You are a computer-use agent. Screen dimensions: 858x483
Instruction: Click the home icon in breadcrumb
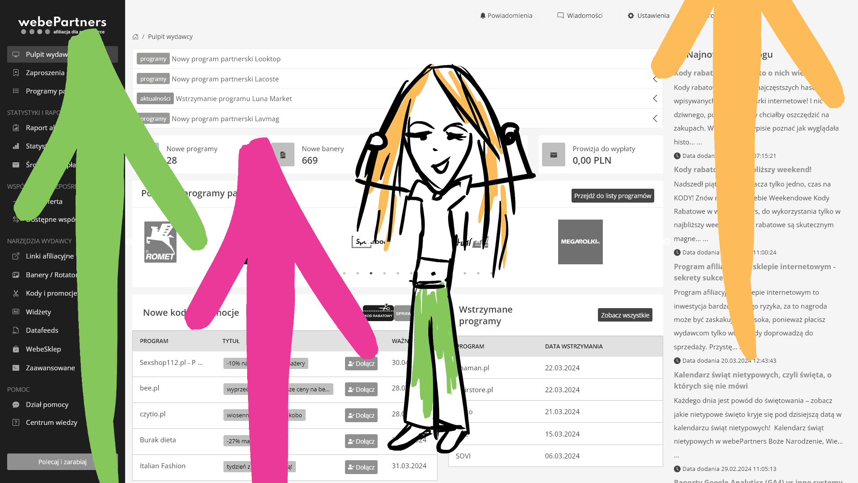click(x=135, y=37)
